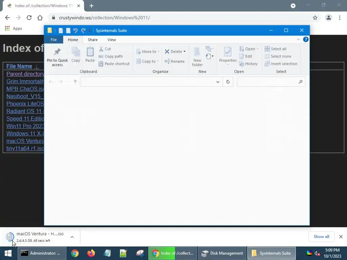Collapse the Explorer ribbon chevron
This screenshot has height=260, width=347.
tap(298, 39)
